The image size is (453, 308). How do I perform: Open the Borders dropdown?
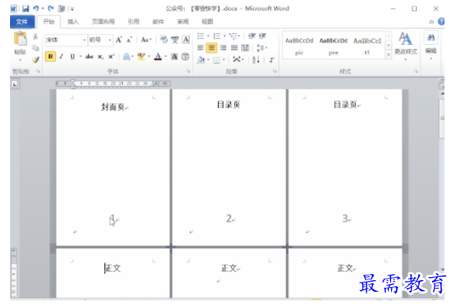click(x=223, y=60)
